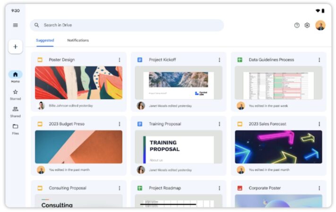Click the Training Proposal file title

pos(165,124)
